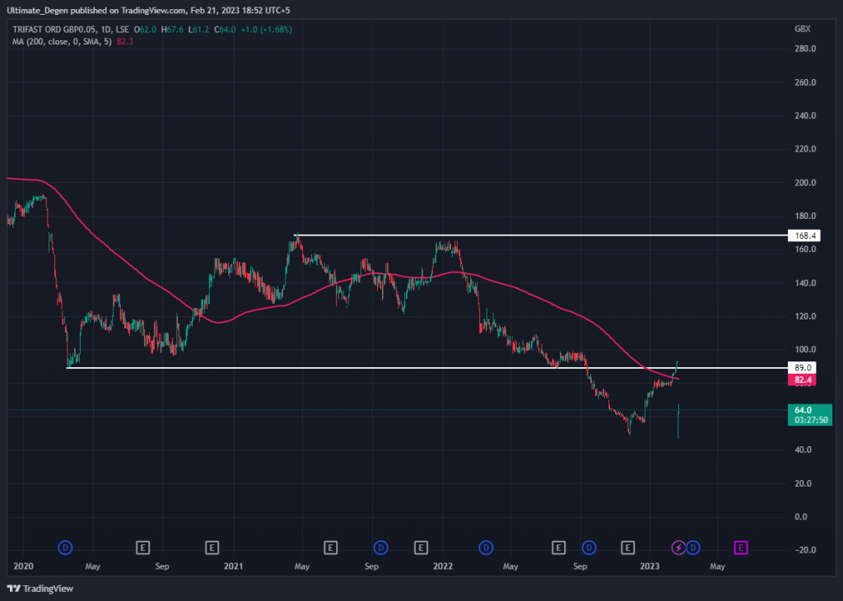Click earnings E marker left of Sep 2020
843x601 pixels.
tap(142, 547)
